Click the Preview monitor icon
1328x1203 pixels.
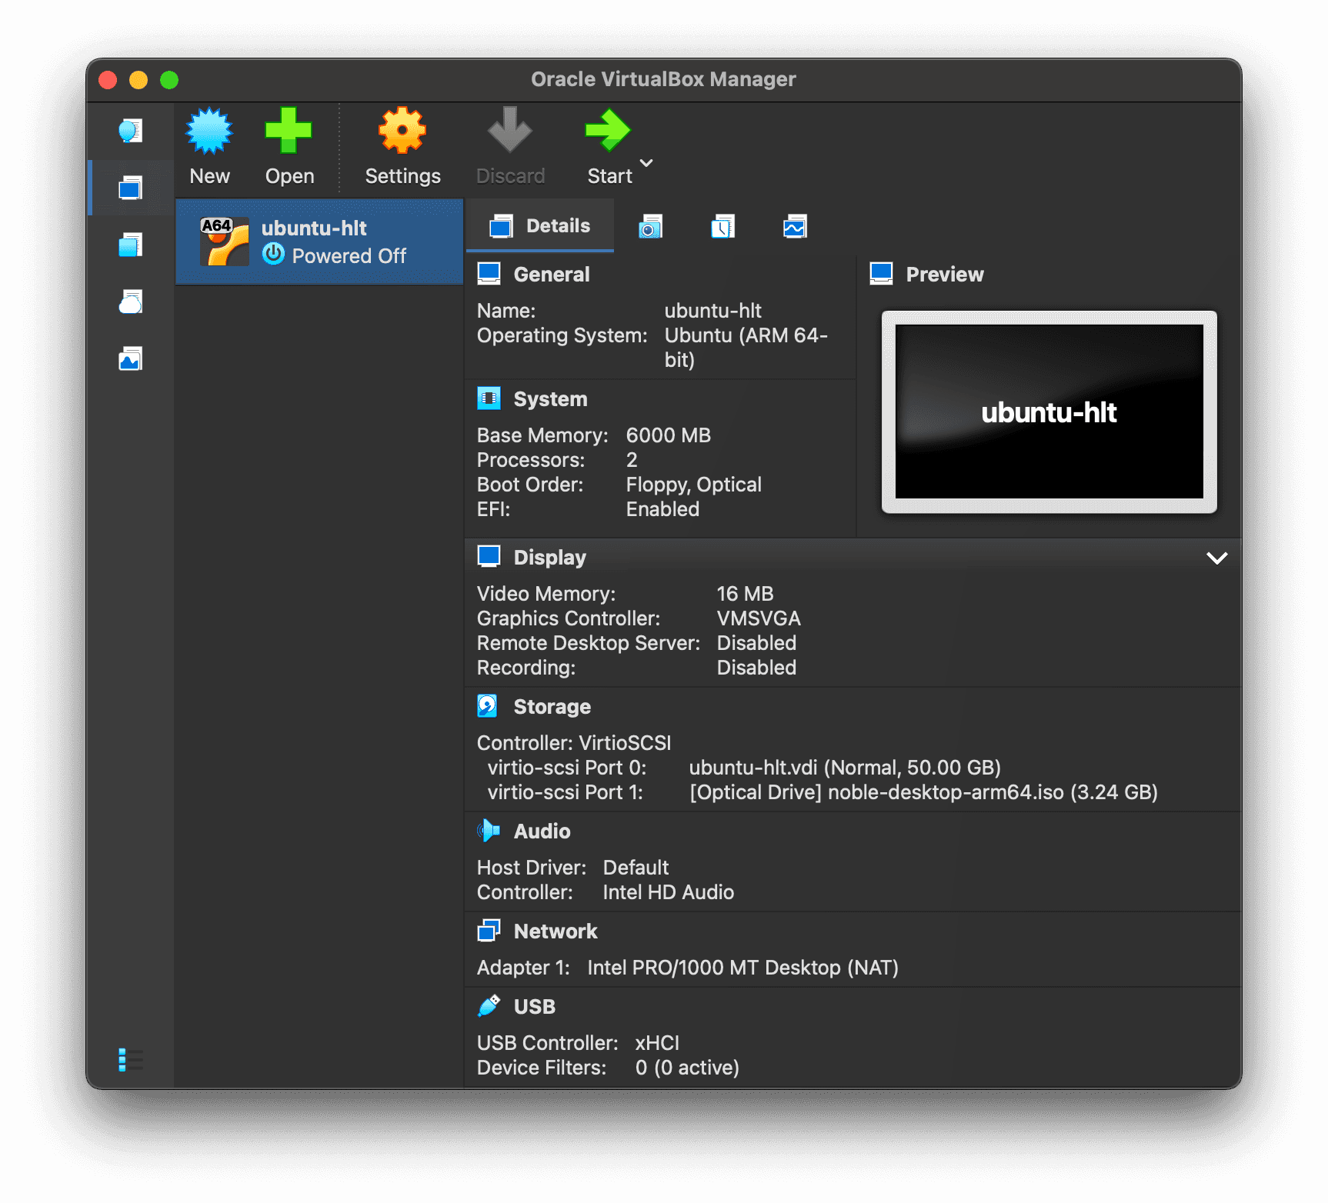click(x=882, y=274)
